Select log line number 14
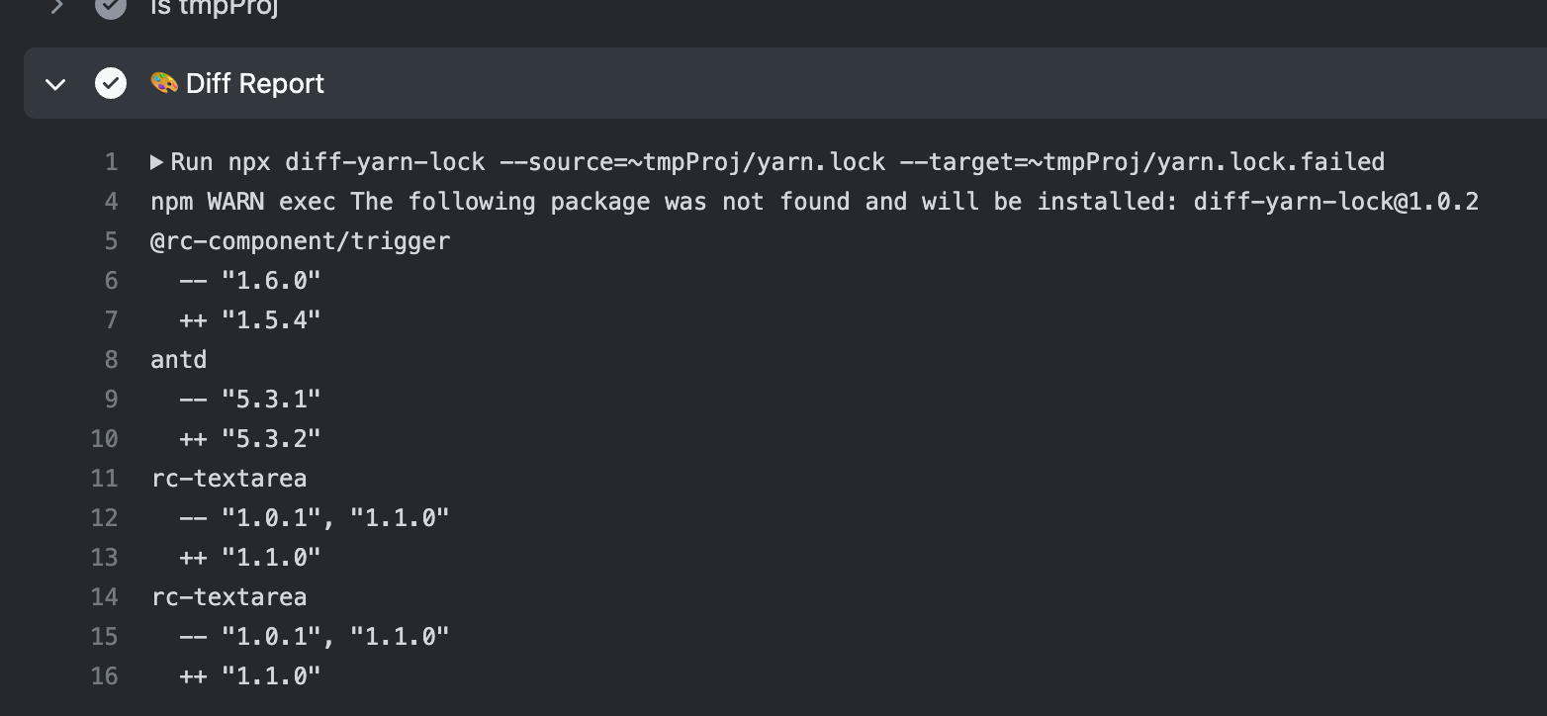The width and height of the screenshot is (1547, 716). click(105, 597)
